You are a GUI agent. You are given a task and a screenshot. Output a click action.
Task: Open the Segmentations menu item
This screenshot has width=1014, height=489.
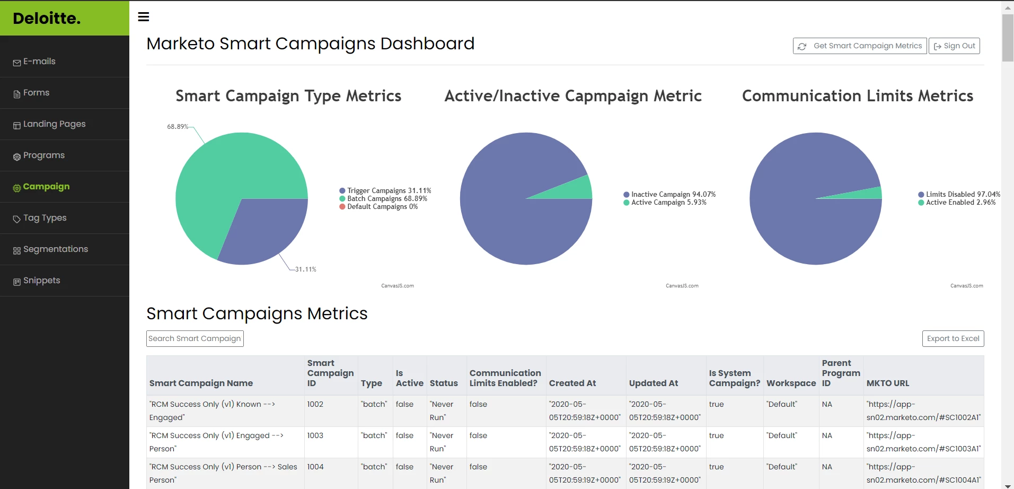pyautogui.click(x=65, y=249)
